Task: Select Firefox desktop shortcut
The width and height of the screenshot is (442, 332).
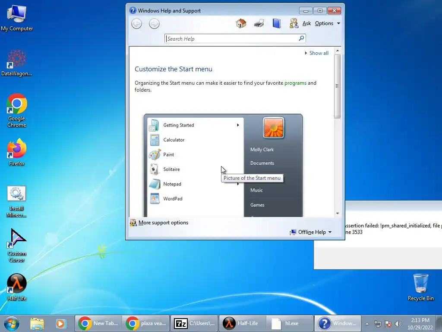Action: point(17,153)
